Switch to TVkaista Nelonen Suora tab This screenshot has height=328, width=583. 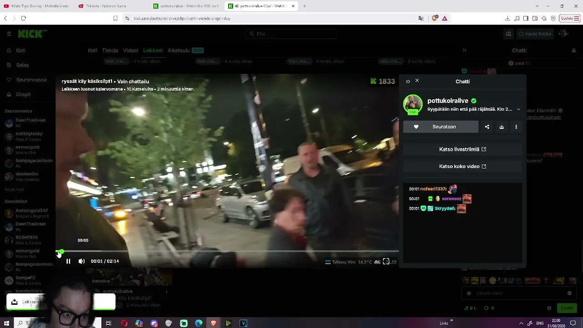coord(111,6)
